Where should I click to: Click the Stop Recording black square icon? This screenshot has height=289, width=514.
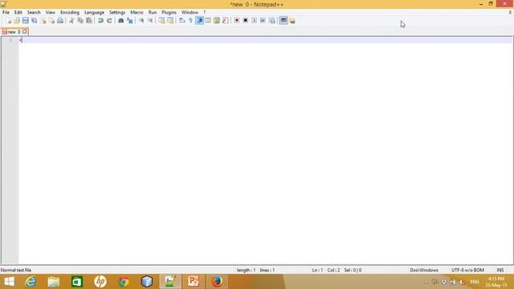tap(245, 21)
